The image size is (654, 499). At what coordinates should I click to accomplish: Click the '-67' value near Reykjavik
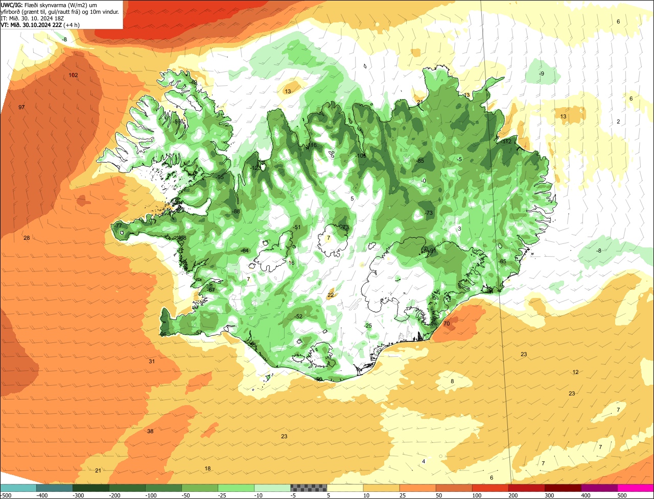pyautogui.click(x=211, y=290)
